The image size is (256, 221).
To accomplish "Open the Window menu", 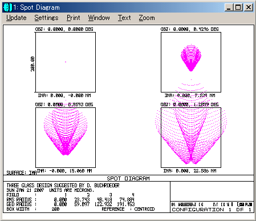I will click(99, 18).
